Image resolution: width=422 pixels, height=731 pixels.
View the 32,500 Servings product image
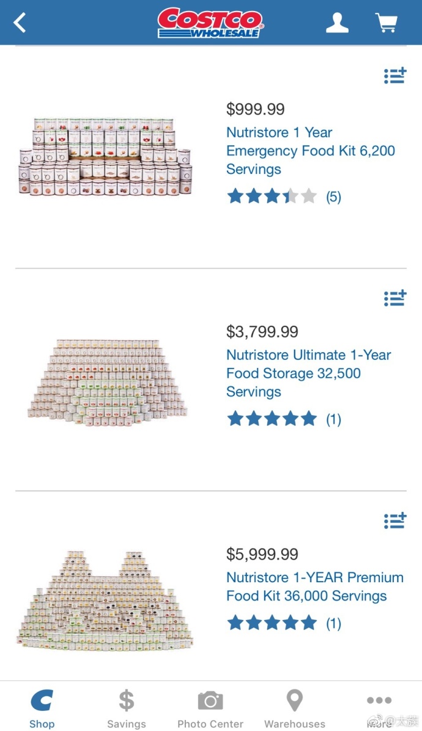pyautogui.click(x=108, y=380)
